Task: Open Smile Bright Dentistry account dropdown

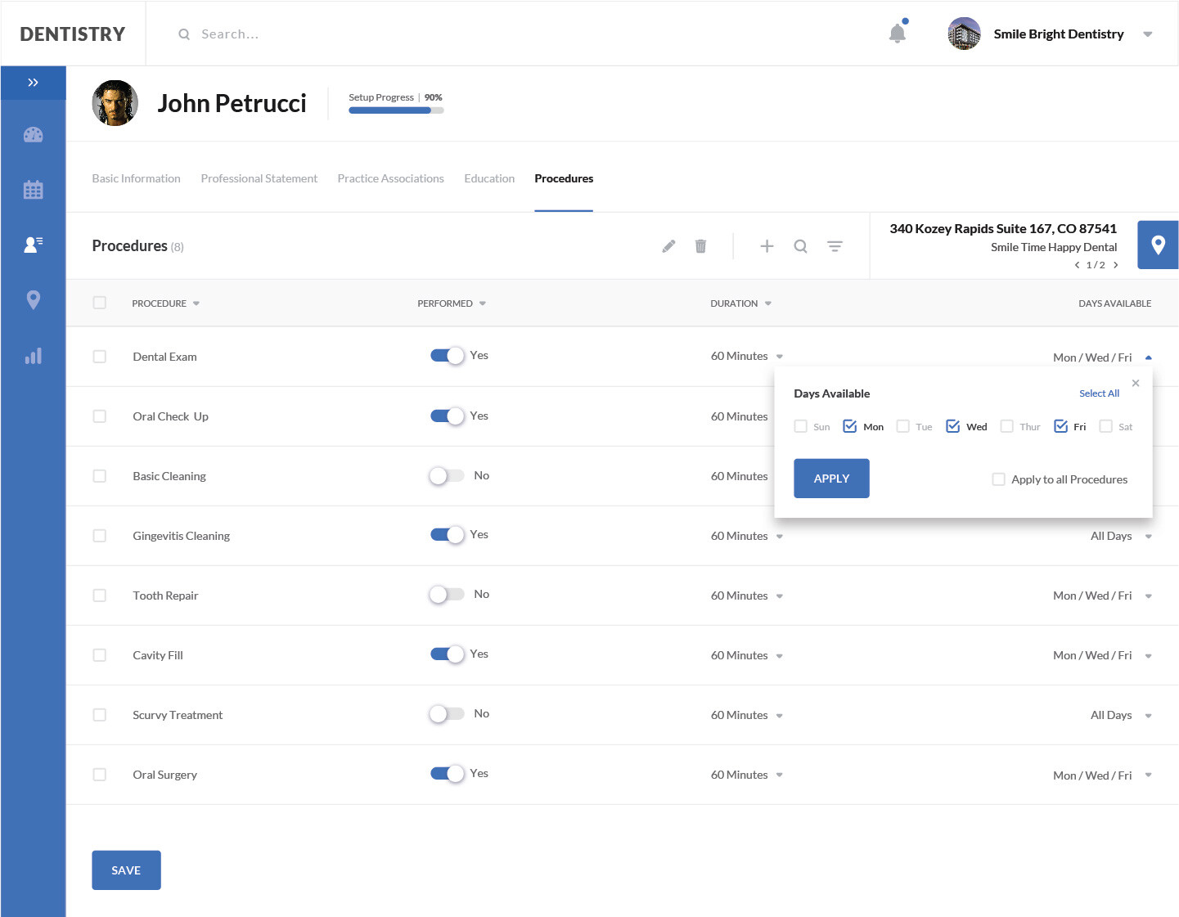Action: pyautogui.click(x=1147, y=34)
